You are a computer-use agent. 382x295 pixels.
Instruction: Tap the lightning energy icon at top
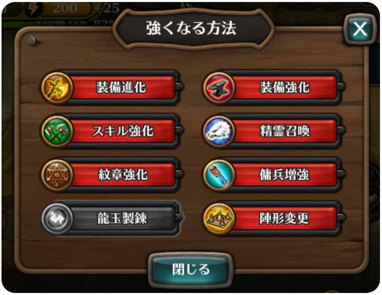point(33,9)
